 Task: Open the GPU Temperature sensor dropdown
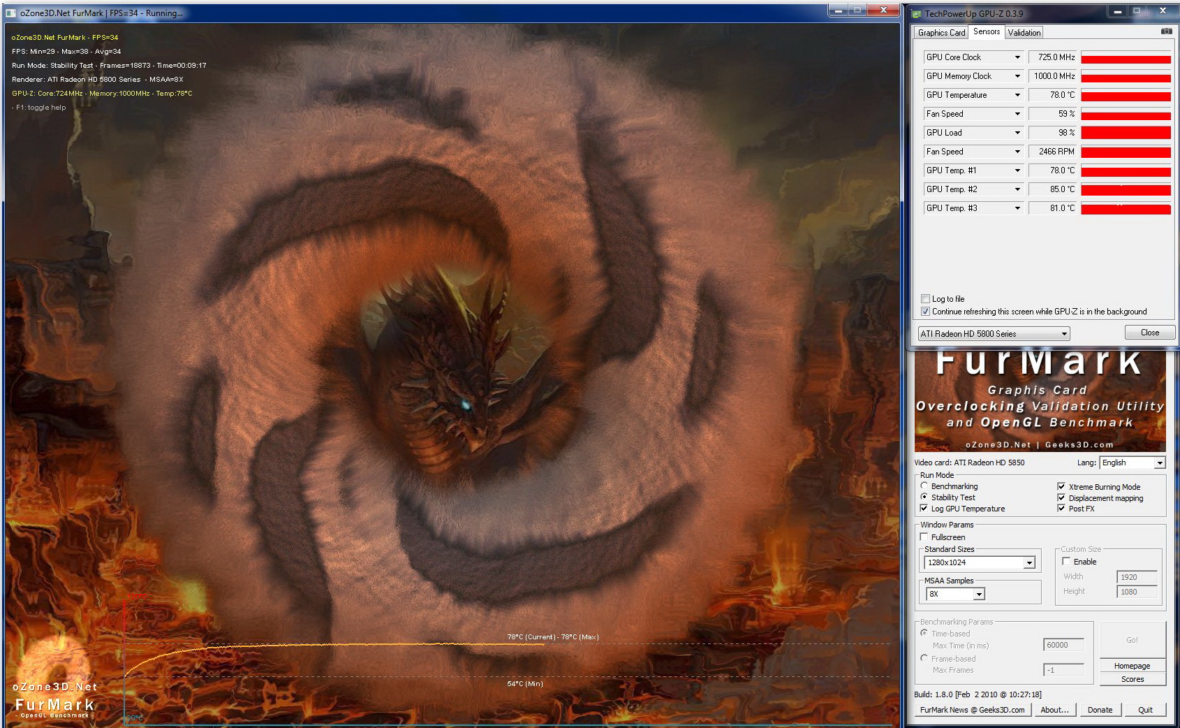(1017, 95)
